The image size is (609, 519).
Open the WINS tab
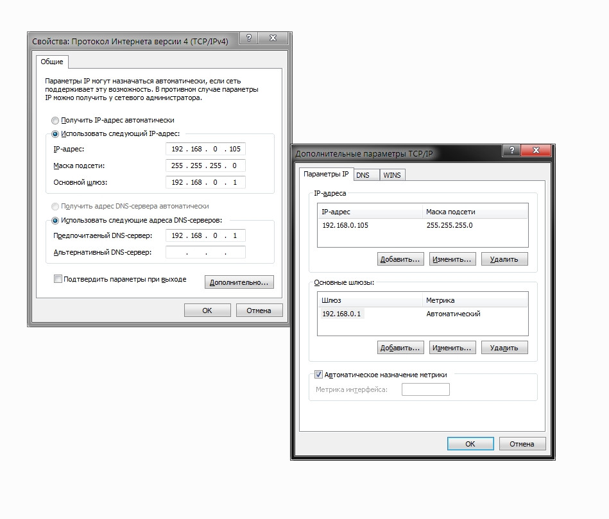coord(392,175)
